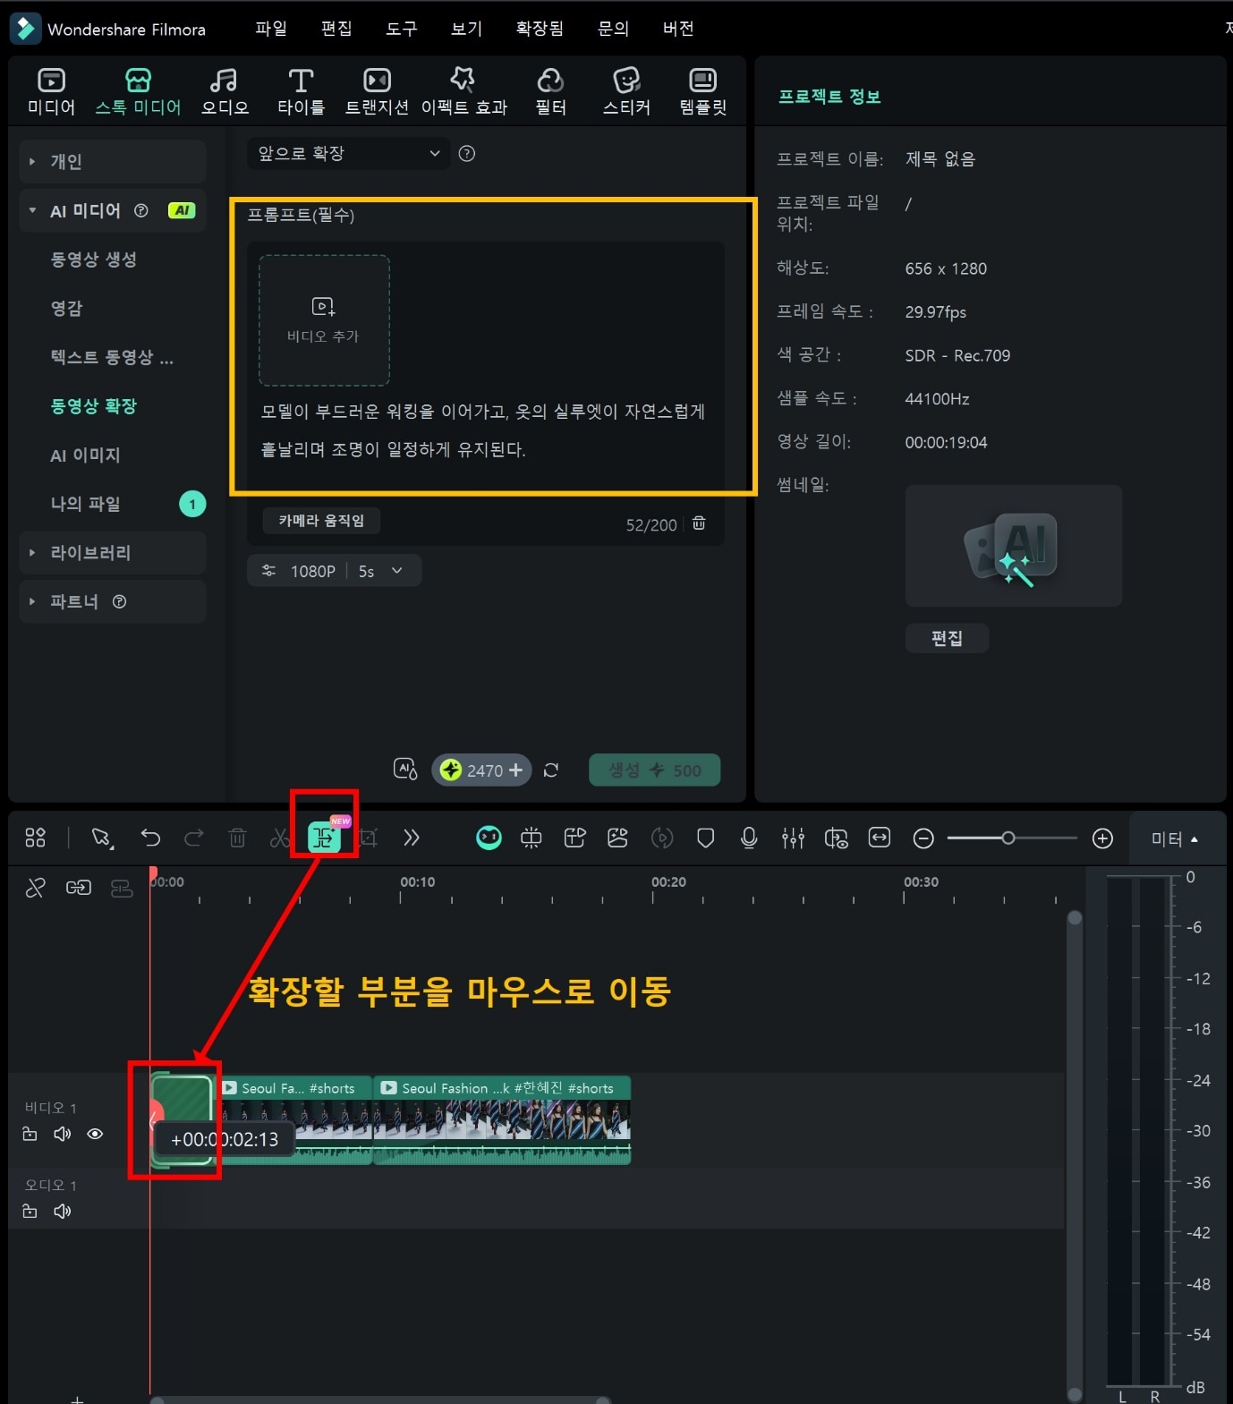Click the 편집 button under thumbnail
Viewport: 1233px width, 1404px height.
947,638
